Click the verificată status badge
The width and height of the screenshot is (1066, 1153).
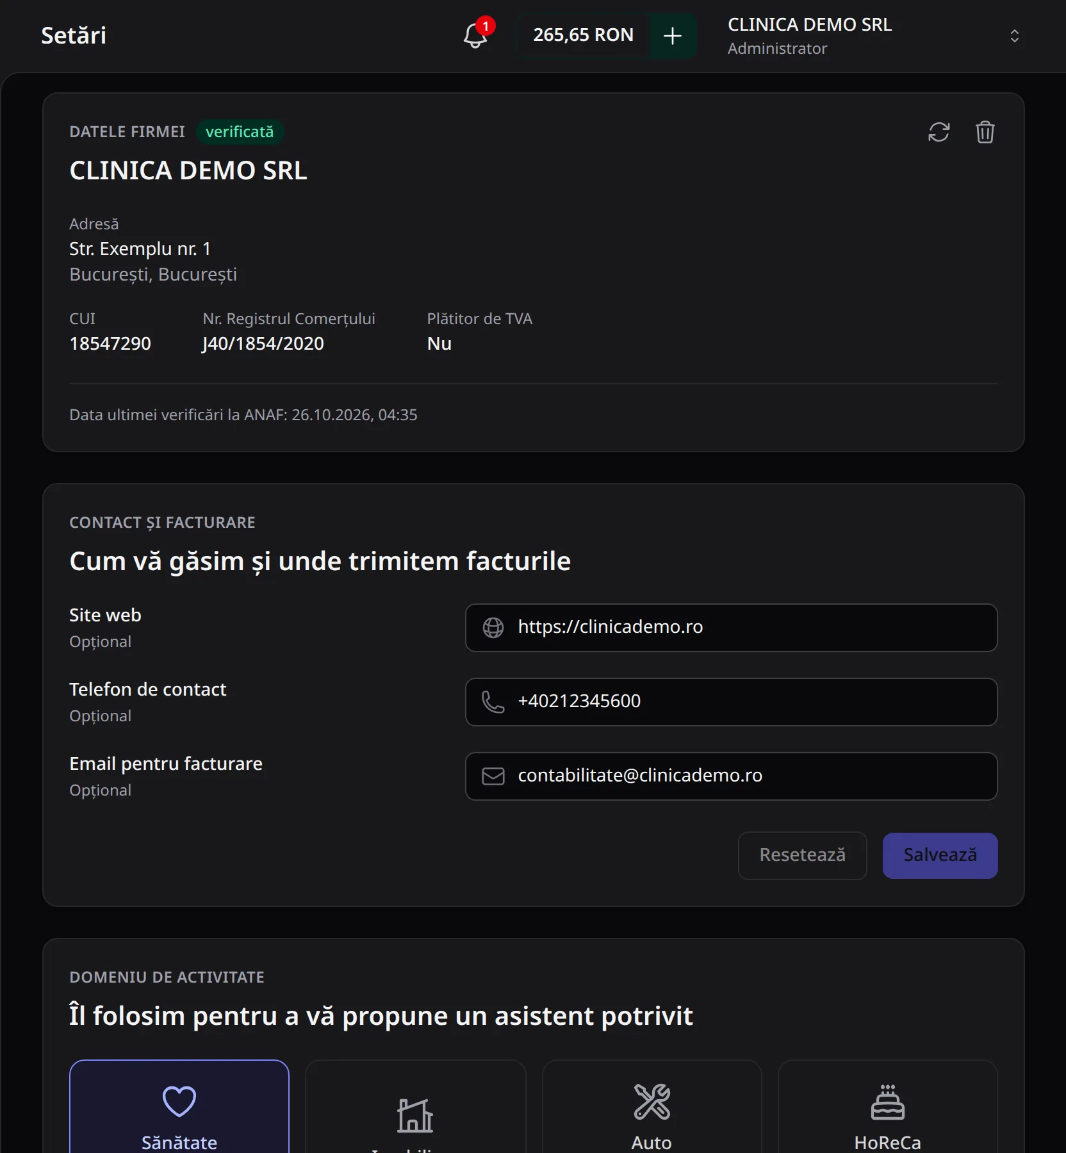click(240, 132)
